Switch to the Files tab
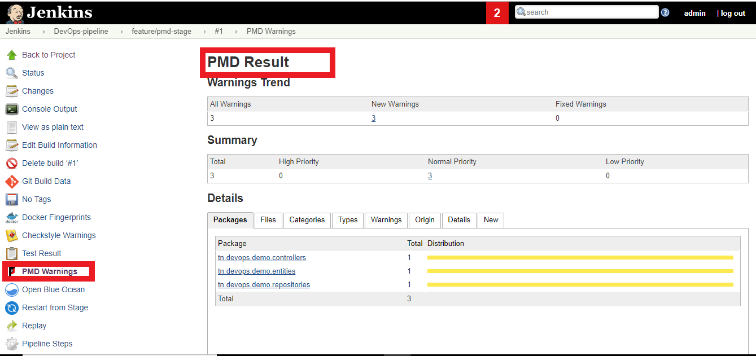This screenshot has height=356, width=756. point(268,220)
